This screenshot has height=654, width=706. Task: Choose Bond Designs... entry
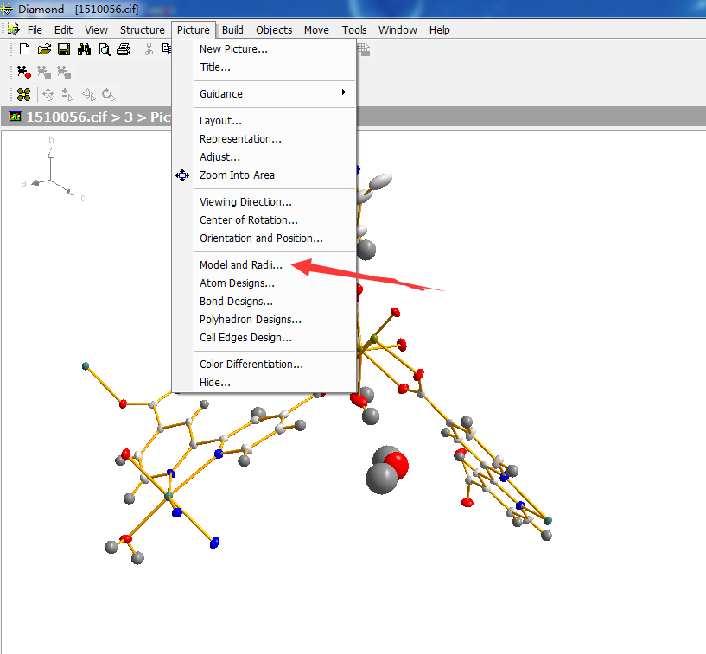click(264, 301)
